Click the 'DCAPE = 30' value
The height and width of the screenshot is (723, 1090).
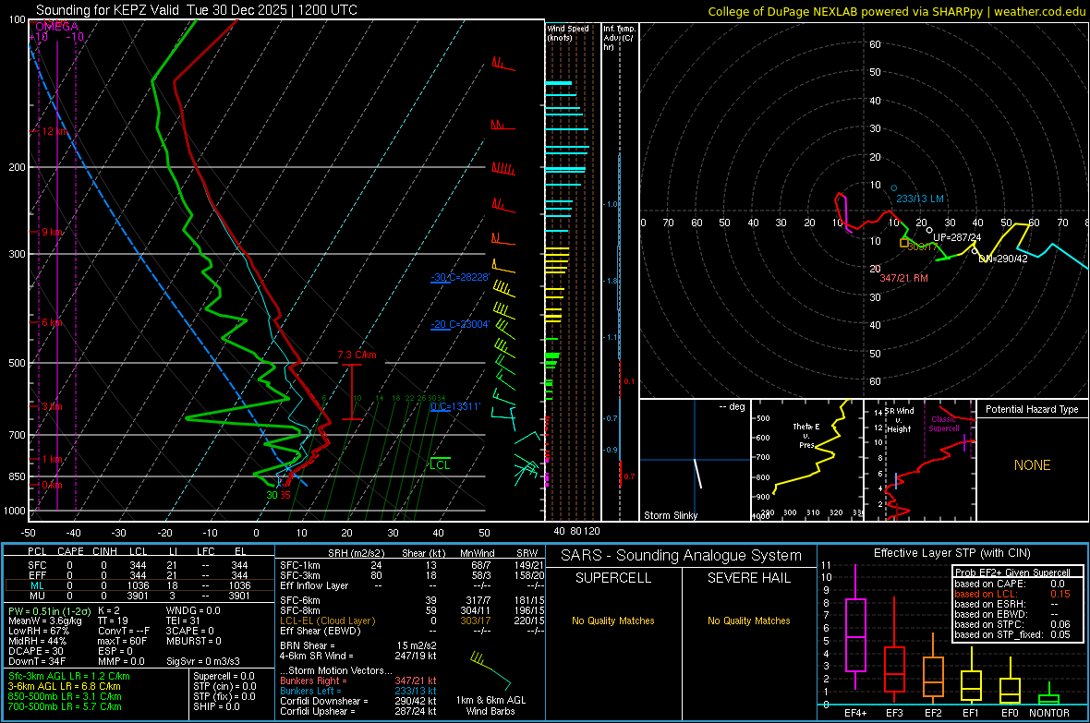tap(35, 651)
